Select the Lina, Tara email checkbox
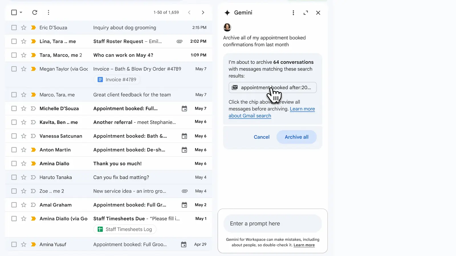The height and width of the screenshot is (256, 456). click(14, 41)
